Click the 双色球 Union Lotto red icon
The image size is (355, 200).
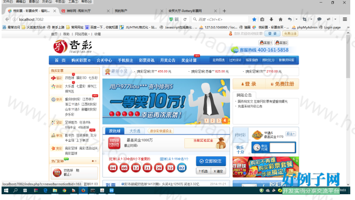[x=114, y=143]
